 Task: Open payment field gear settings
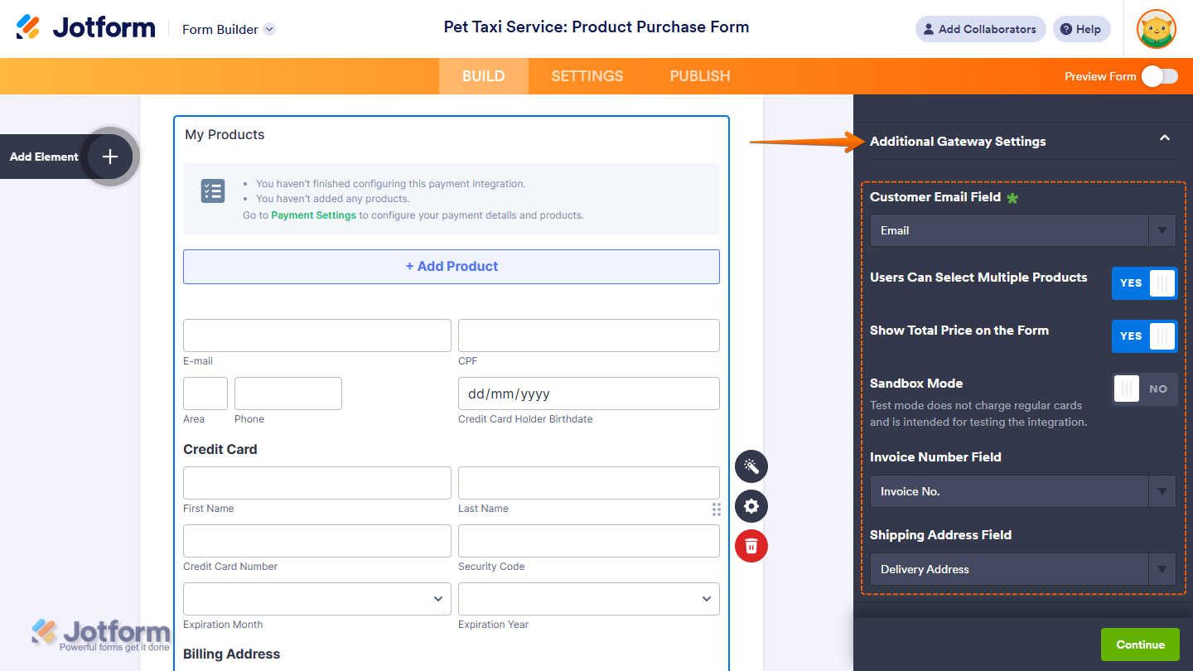coord(751,506)
